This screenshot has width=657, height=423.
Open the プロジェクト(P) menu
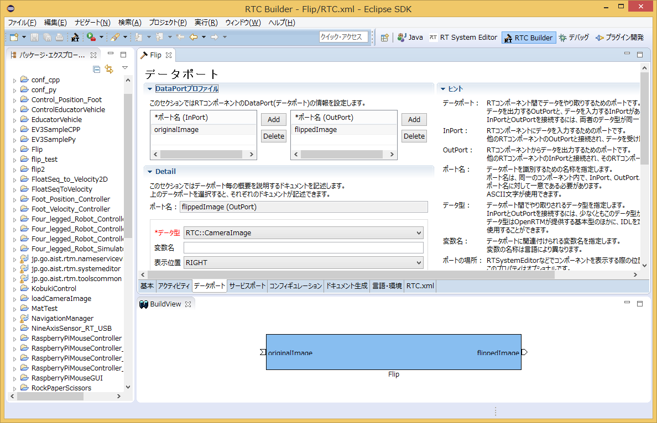click(168, 23)
